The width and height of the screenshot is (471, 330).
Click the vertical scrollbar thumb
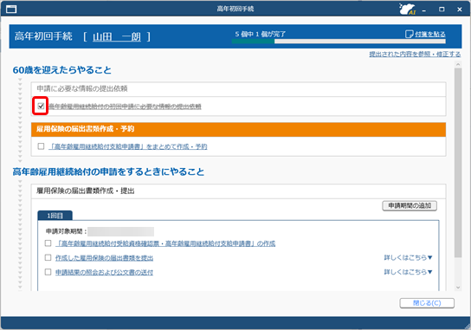tap(458, 162)
